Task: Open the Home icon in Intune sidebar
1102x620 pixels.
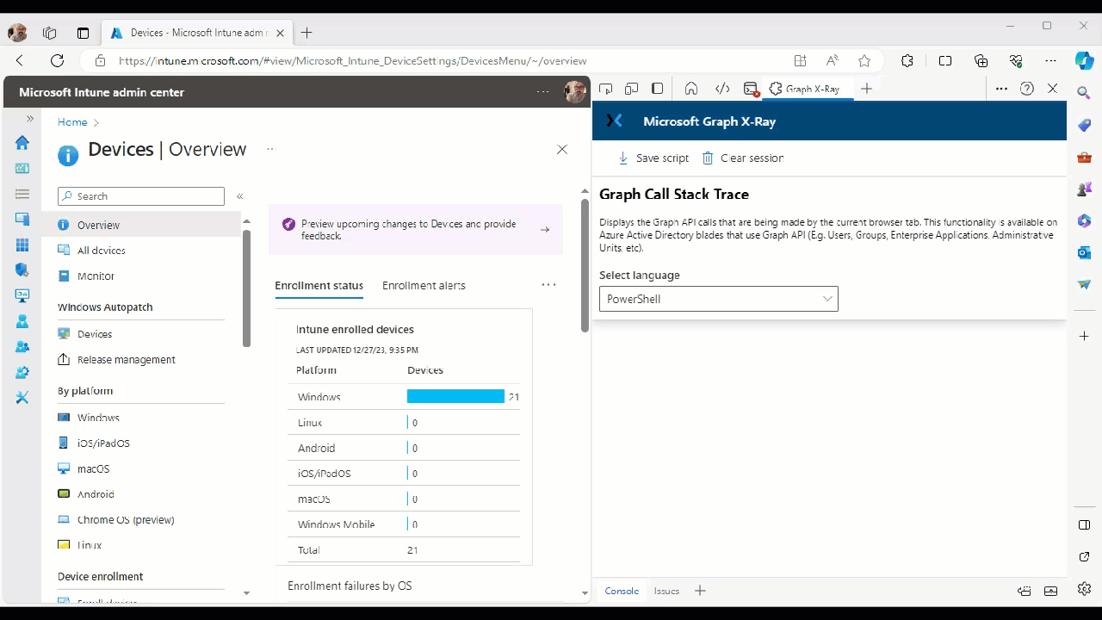Action: (x=22, y=143)
